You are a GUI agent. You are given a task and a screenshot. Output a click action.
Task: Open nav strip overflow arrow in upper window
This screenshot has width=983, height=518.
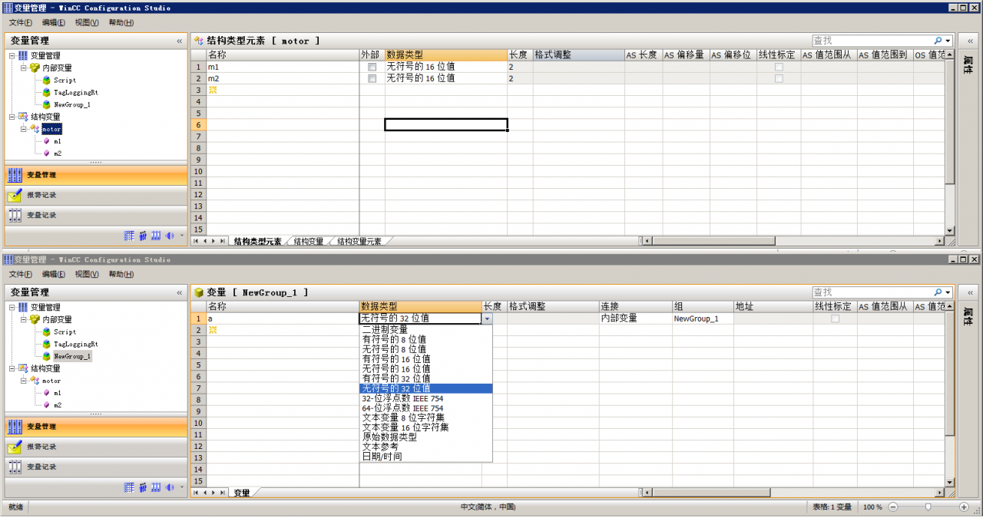point(182,236)
